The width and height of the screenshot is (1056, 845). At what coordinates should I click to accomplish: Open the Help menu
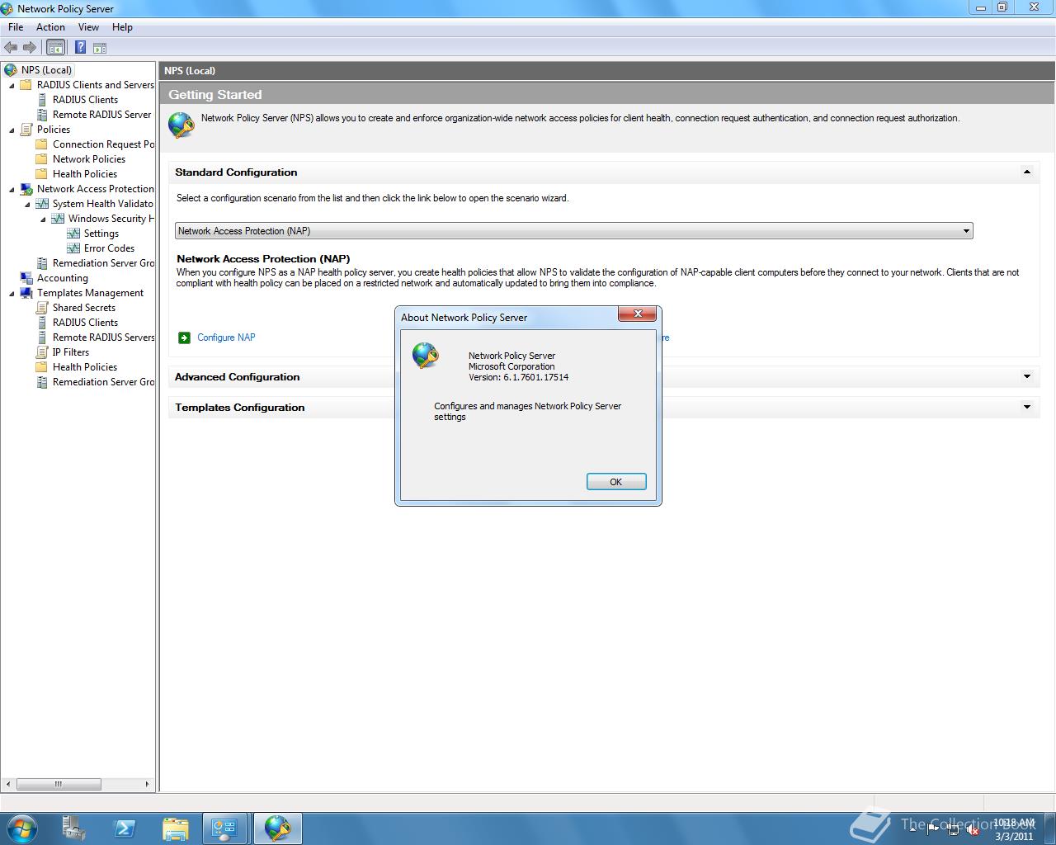pos(122,27)
